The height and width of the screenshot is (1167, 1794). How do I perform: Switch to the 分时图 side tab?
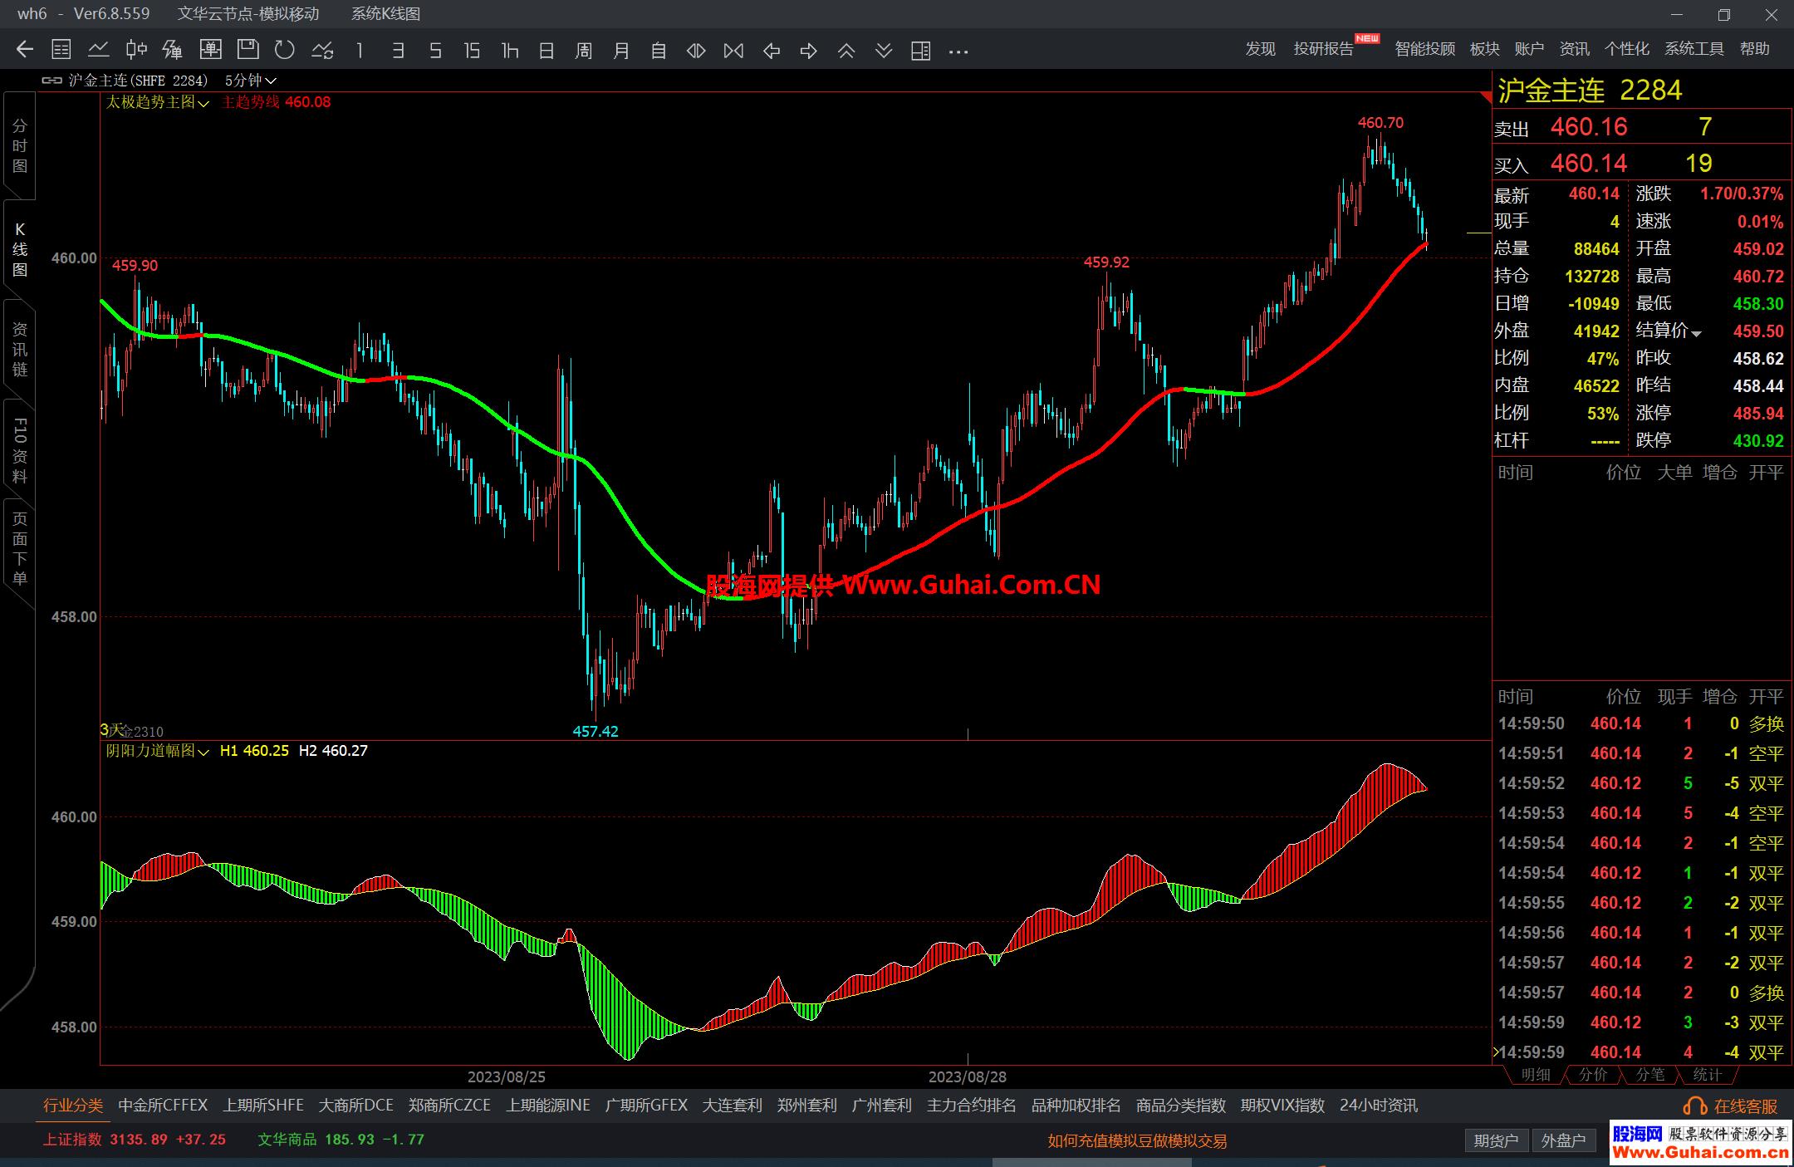pyautogui.click(x=20, y=146)
